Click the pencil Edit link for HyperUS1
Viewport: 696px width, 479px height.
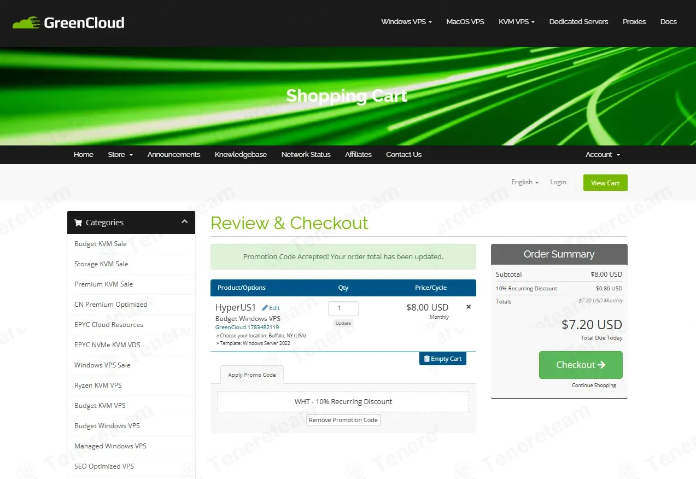[271, 308]
